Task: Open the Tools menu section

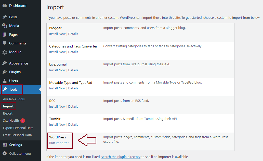Action: tap(13, 89)
